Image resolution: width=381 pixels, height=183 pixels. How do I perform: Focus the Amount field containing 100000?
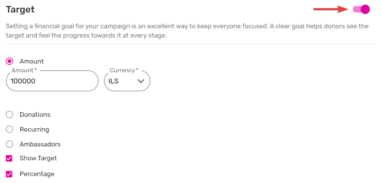(x=52, y=81)
